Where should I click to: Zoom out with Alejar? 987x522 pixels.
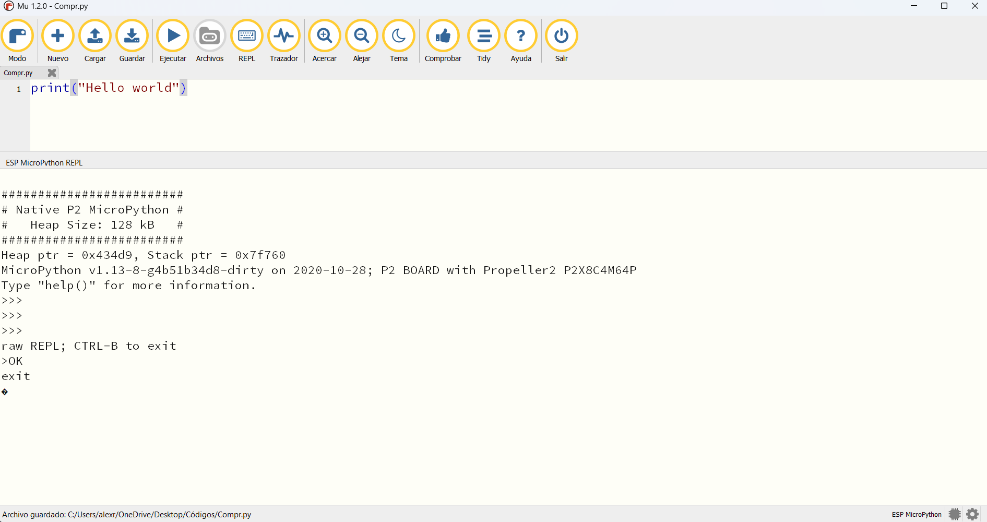point(362,41)
